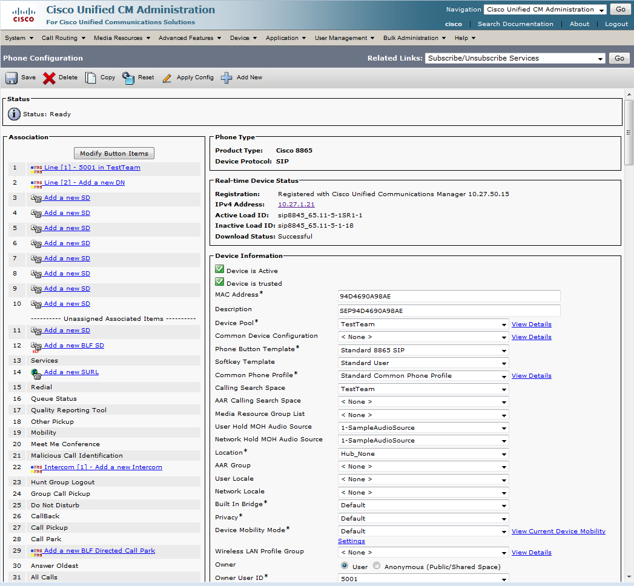Click into the MAC Address field
The height and width of the screenshot is (586, 634).
(449, 296)
